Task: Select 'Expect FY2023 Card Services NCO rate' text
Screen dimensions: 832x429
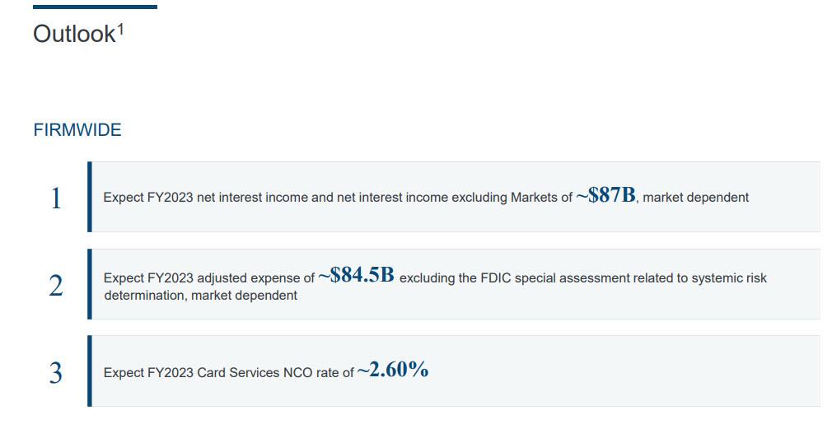Action: 222,373
